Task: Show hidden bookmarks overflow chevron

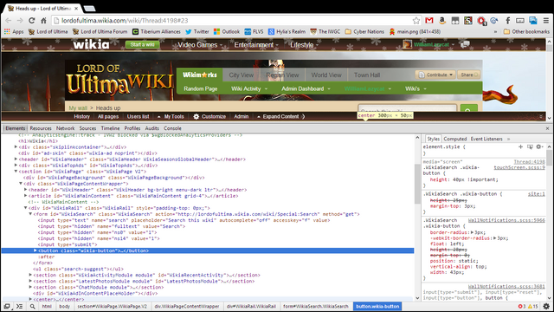Action: tap(495, 31)
